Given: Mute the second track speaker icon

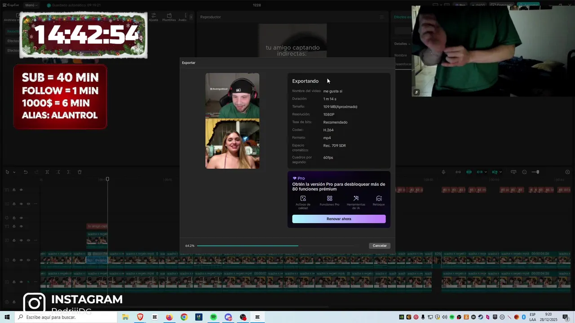Looking at the screenshot, I should pyautogui.click(x=28, y=204).
